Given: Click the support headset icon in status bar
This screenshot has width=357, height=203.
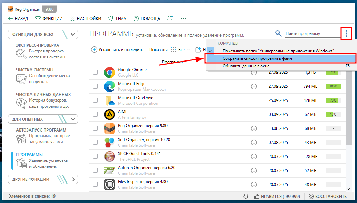Looking at the screenshot, I should click(x=245, y=196).
